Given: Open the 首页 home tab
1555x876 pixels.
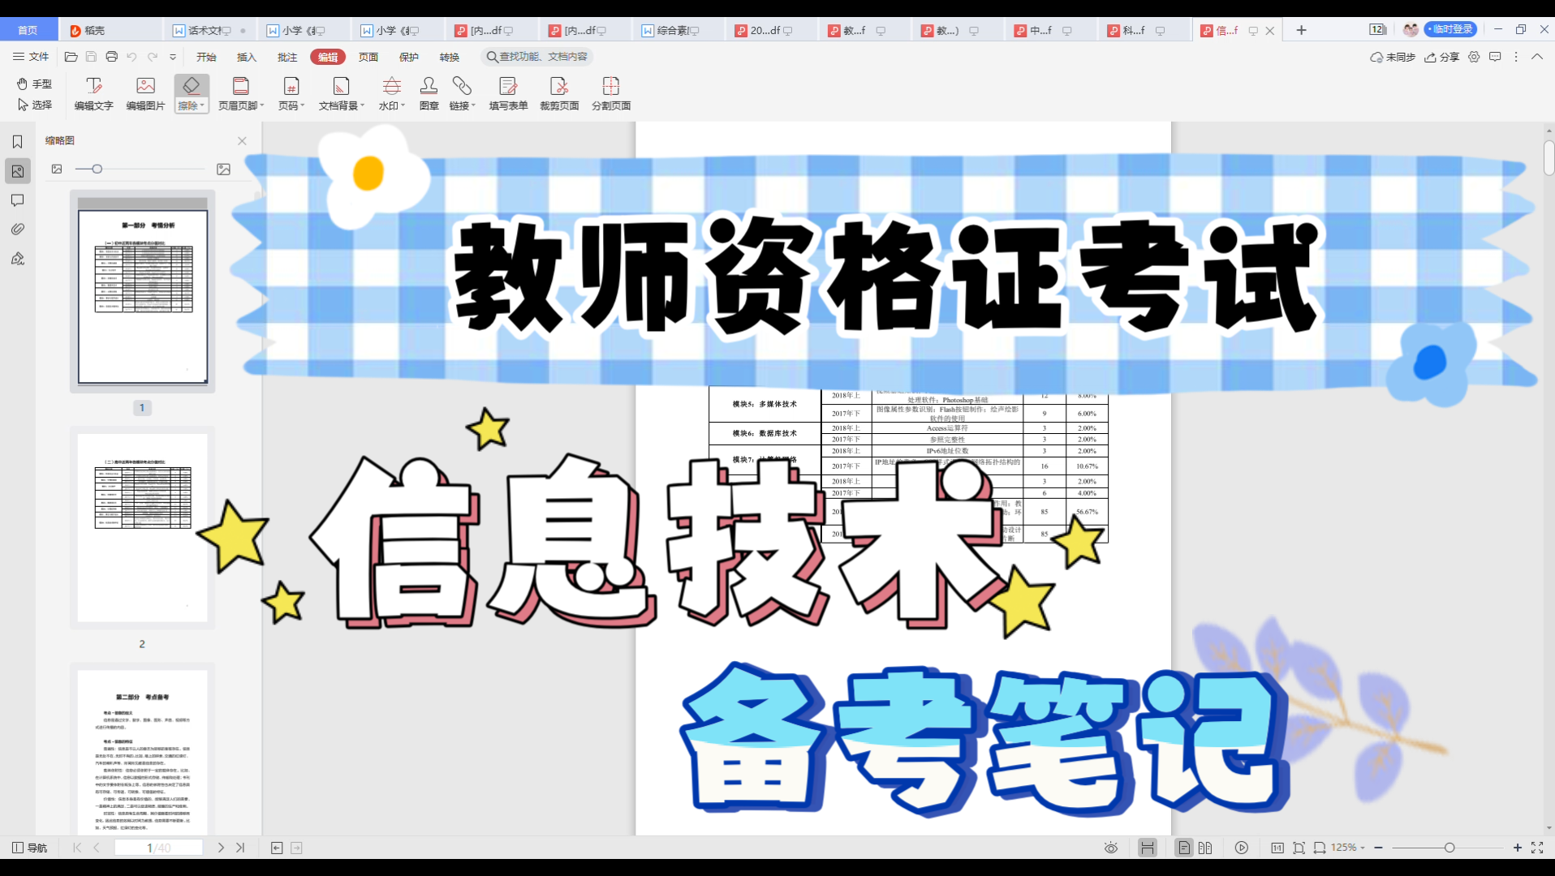Looking at the screenshot, I should 28,30.
